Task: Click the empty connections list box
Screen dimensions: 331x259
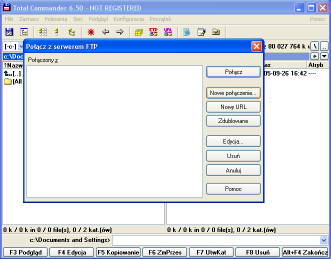Action: 114,131
